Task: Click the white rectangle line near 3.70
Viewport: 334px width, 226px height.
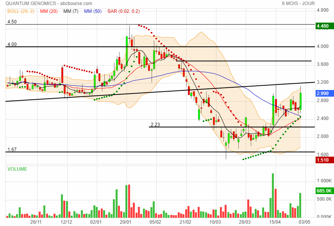Action: tap(244, 61)
